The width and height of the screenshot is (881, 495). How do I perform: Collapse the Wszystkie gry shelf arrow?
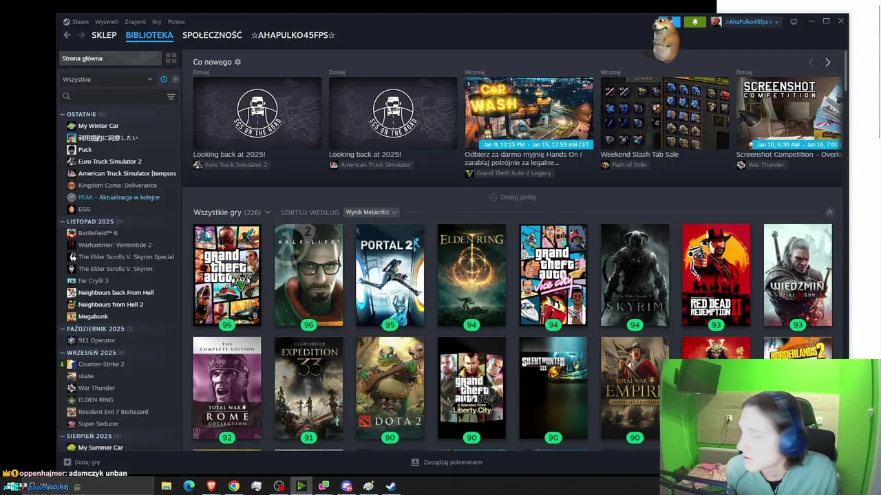tap(829, 212)
